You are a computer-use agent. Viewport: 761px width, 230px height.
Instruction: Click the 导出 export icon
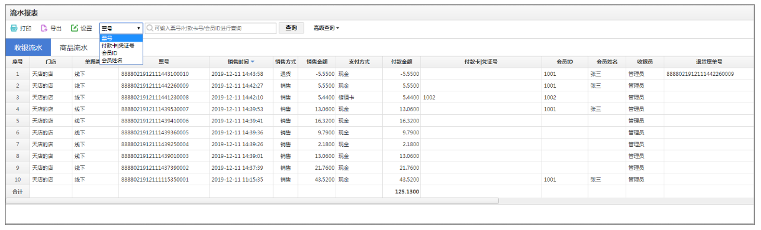tap(44, 29)
